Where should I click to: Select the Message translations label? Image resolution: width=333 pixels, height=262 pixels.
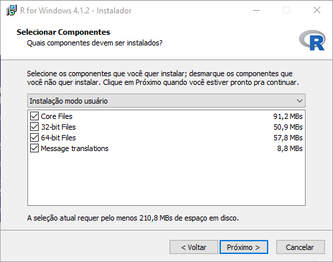coord(75,148)
